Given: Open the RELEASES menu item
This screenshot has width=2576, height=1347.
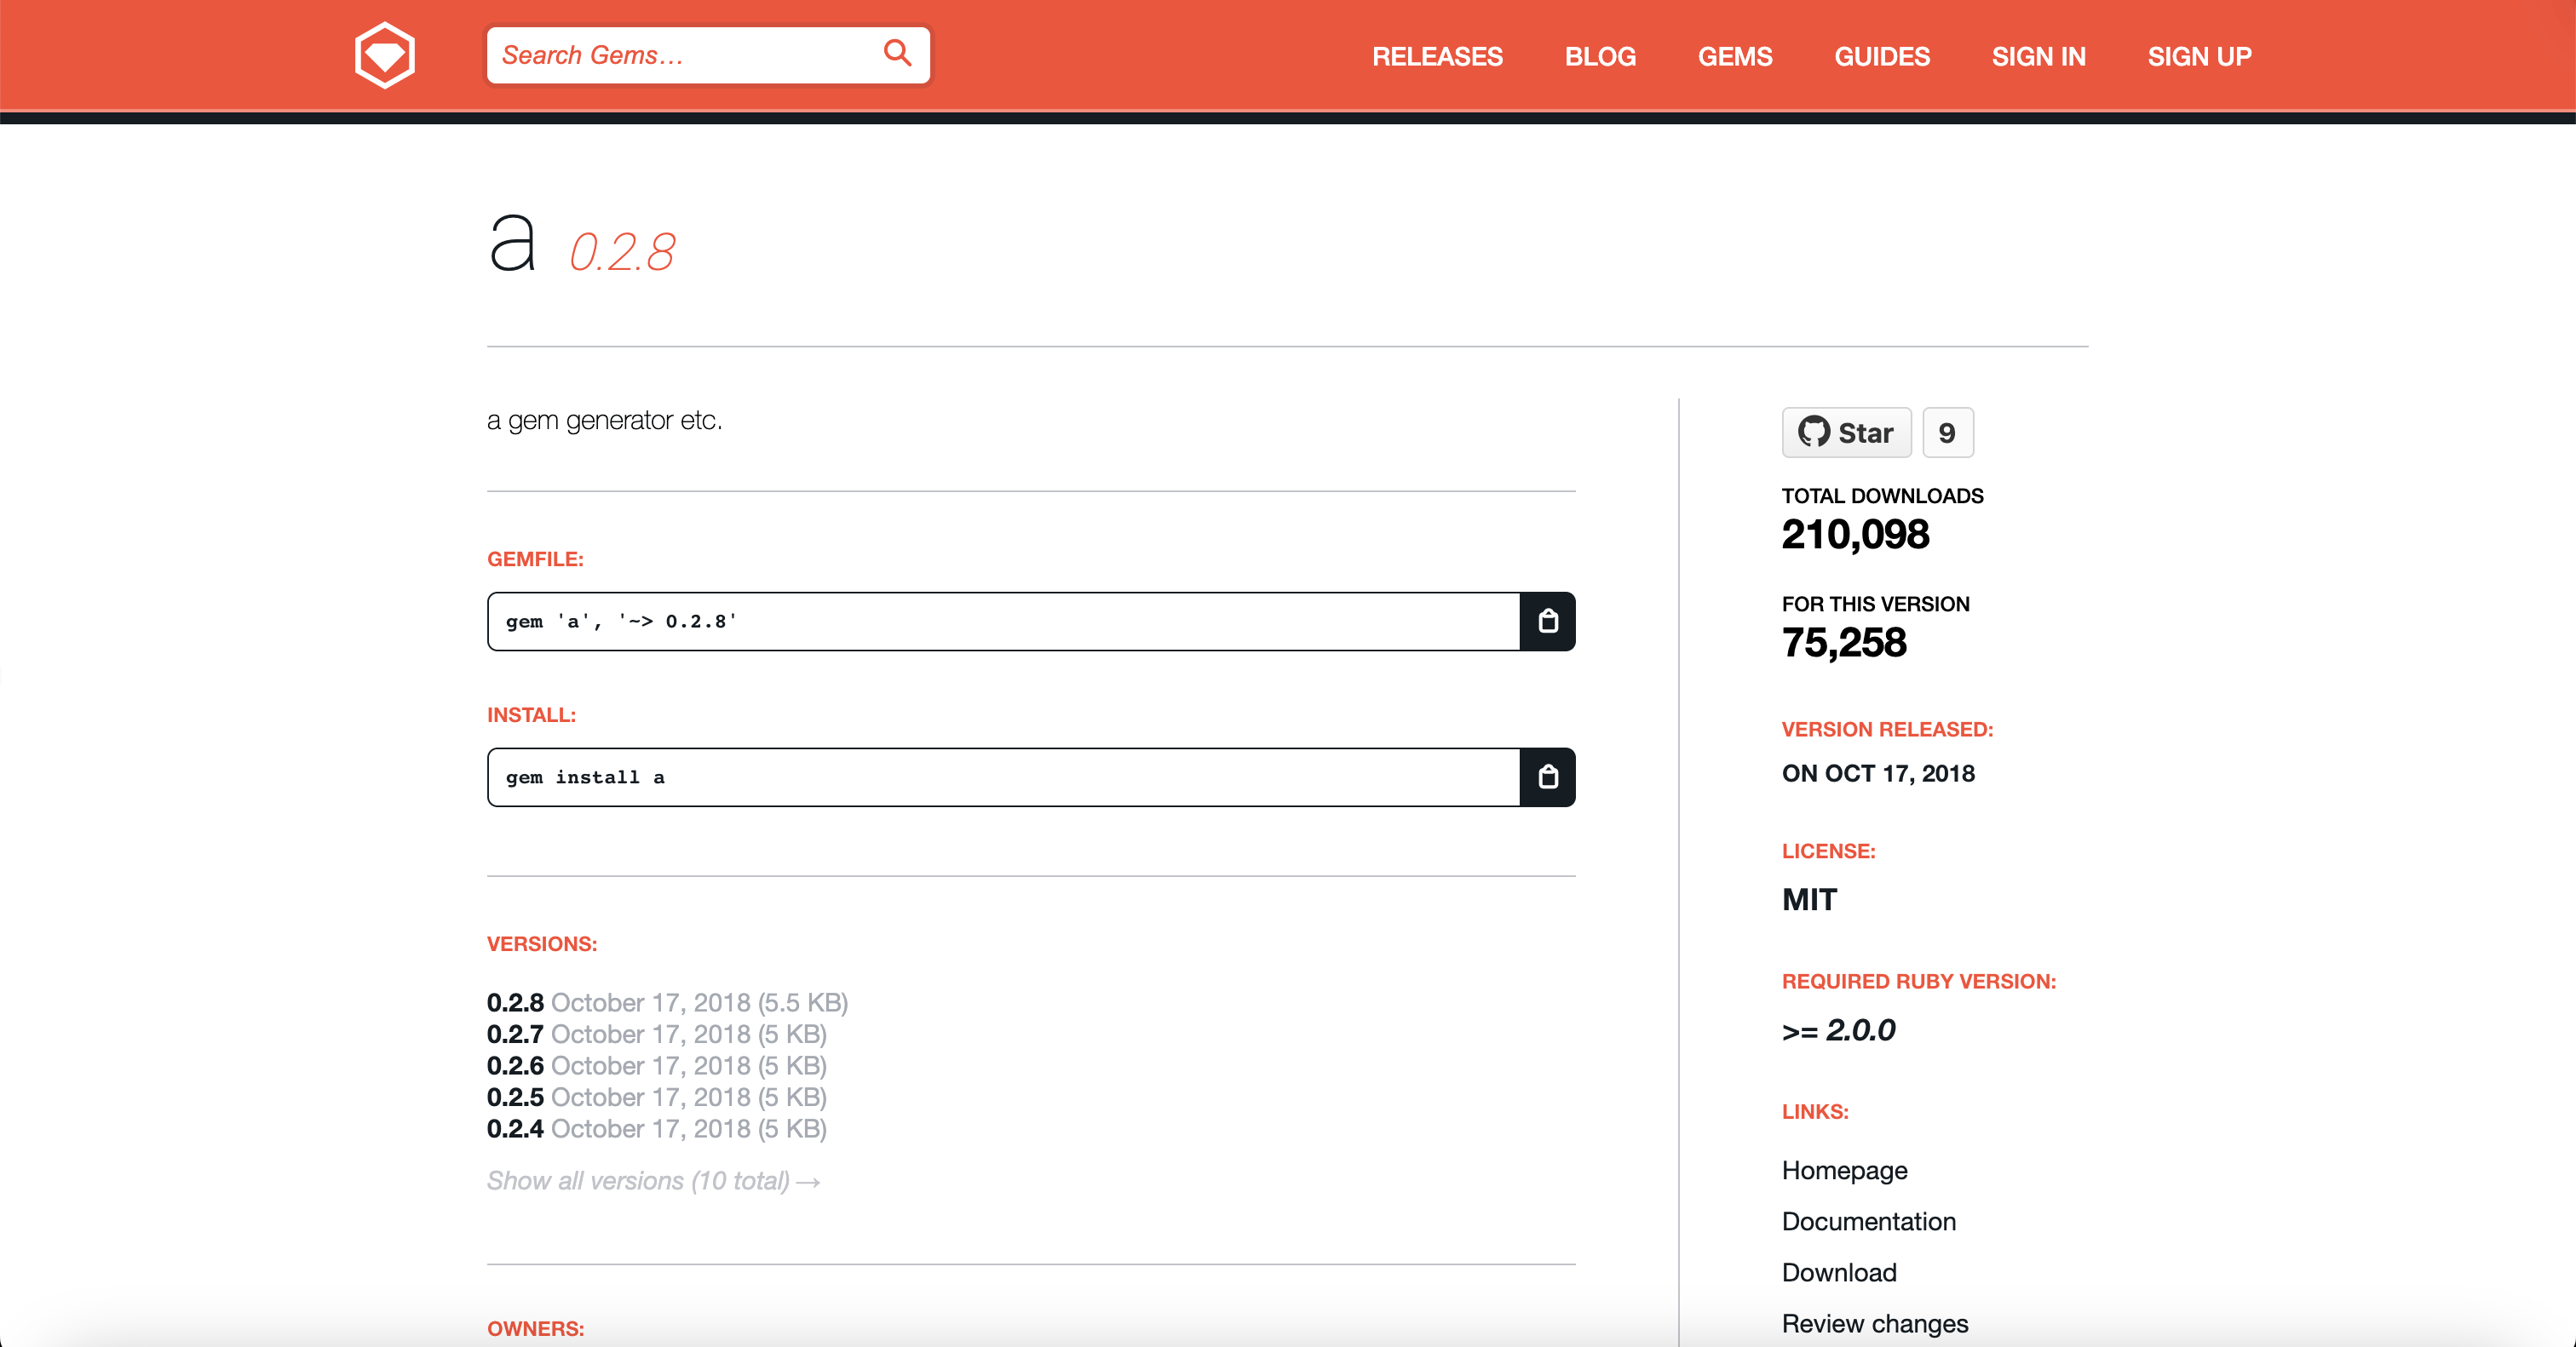Looking at the screenshot, I should click(1437, 57).
